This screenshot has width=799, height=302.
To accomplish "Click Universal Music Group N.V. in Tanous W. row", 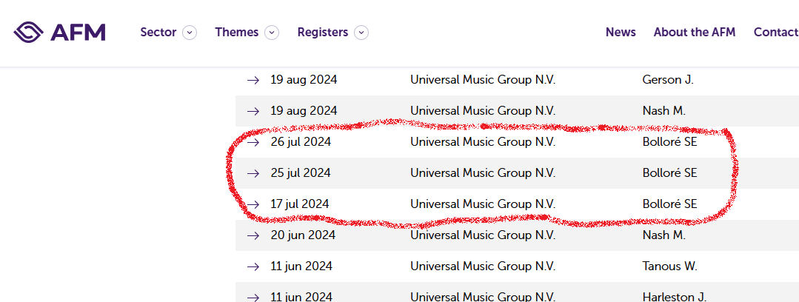I will pyautogui.click(x=483, y=266).
